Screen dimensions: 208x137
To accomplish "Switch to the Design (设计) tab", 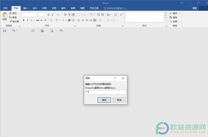I will [x=35, y=8].
